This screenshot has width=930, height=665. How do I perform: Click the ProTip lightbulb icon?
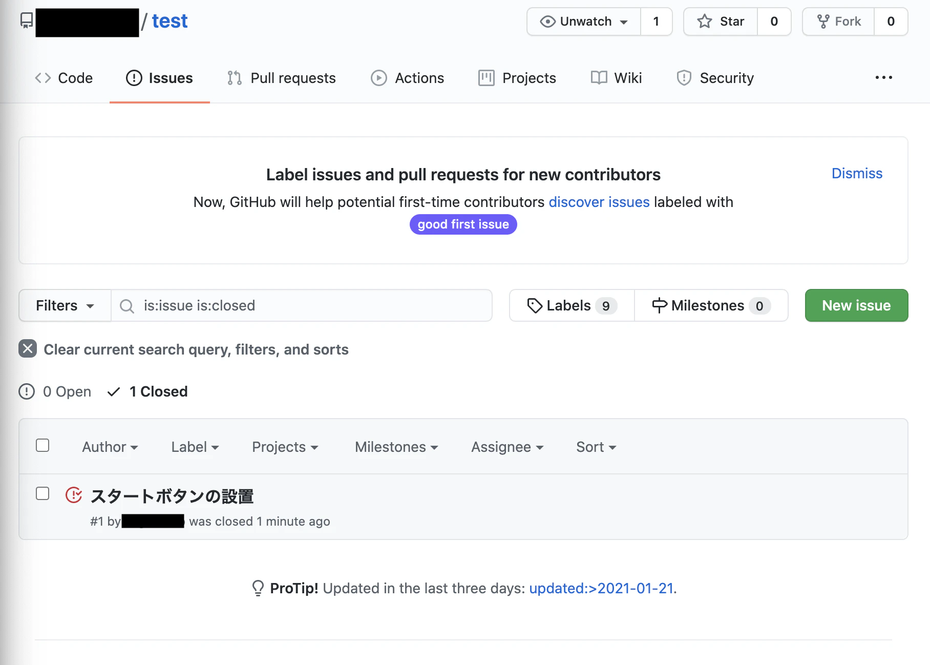tap(258, 588)
